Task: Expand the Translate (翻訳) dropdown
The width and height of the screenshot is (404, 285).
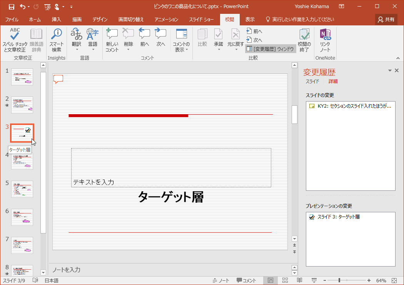Action: pyautogui.click(x=77, y=49)
